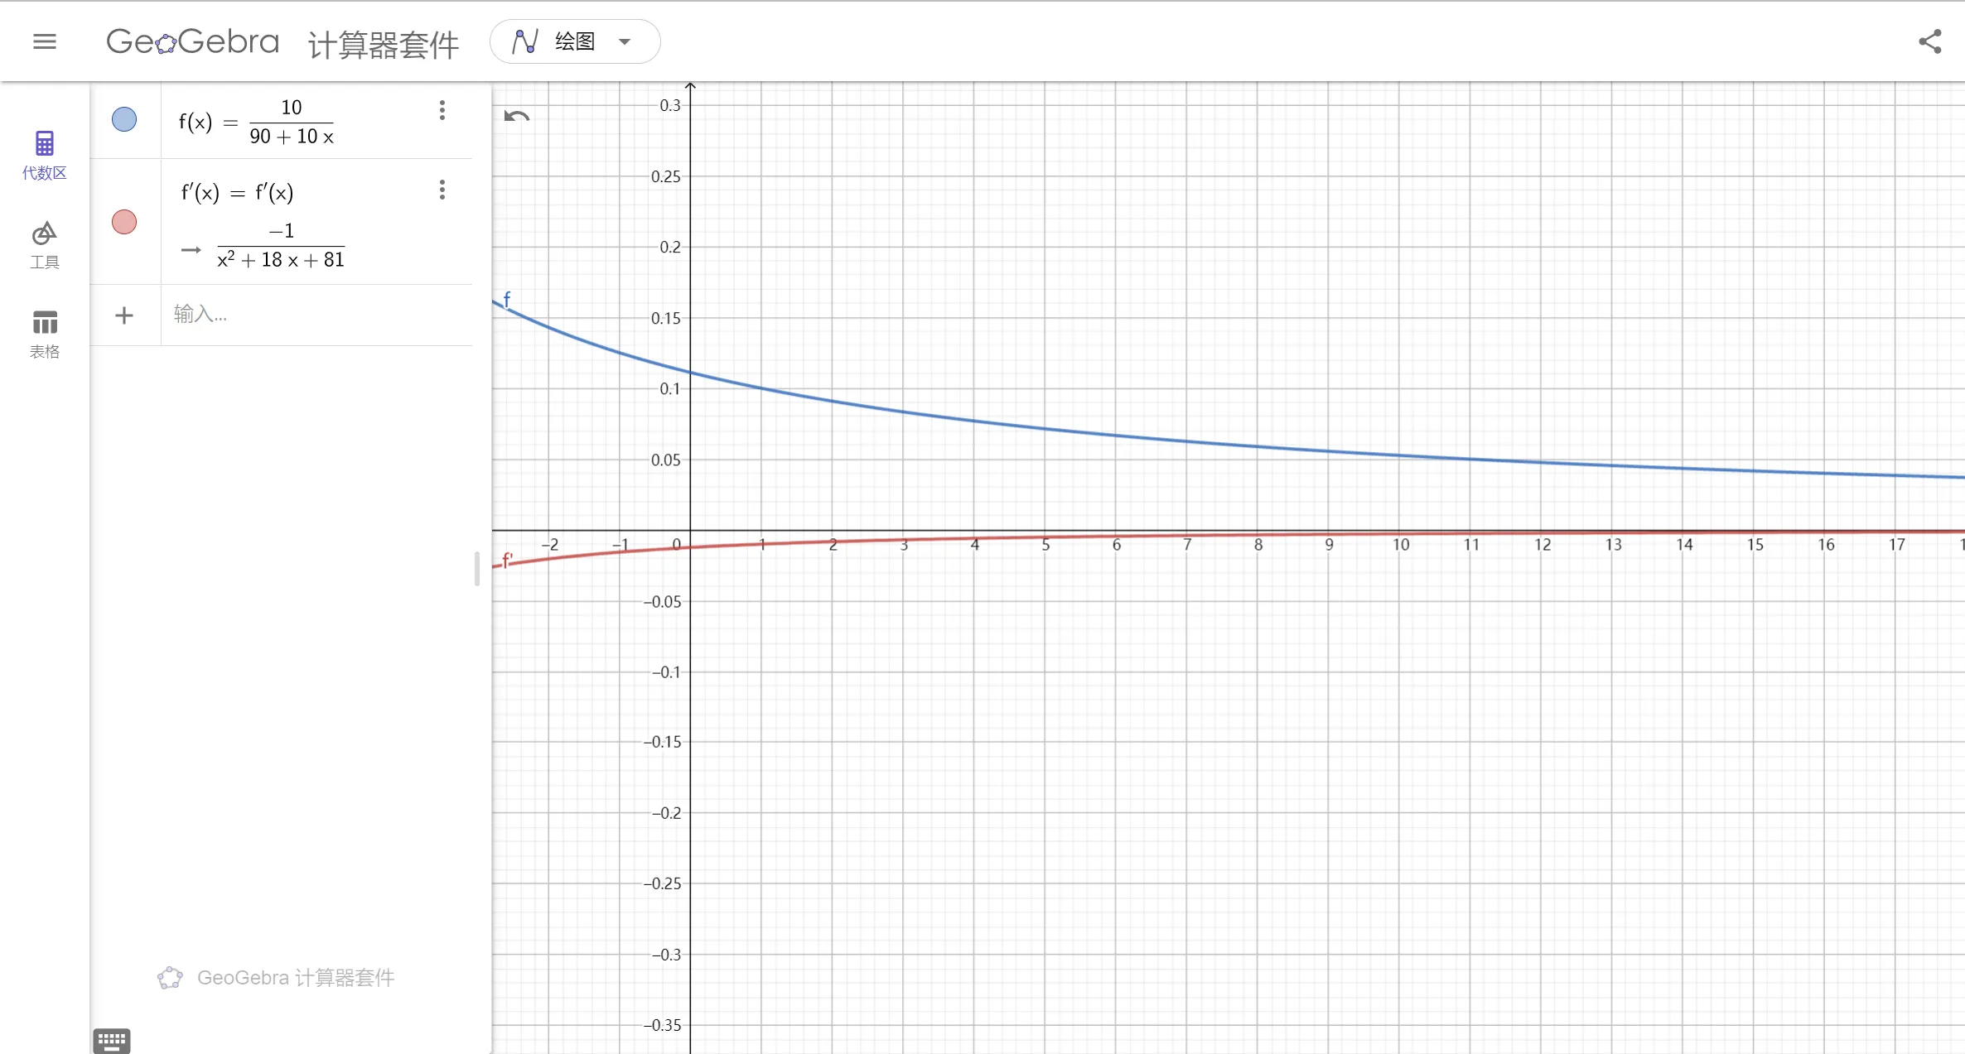Click the y-axis label −0.2

(x=666, y=813)
